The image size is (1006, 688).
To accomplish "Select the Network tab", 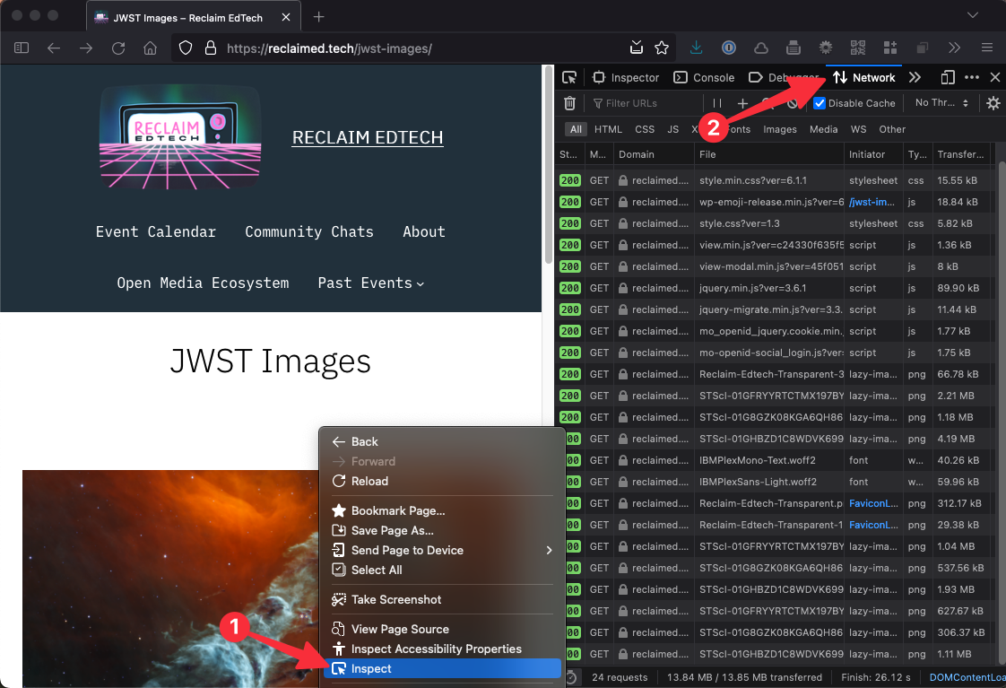I will [863, 78].
